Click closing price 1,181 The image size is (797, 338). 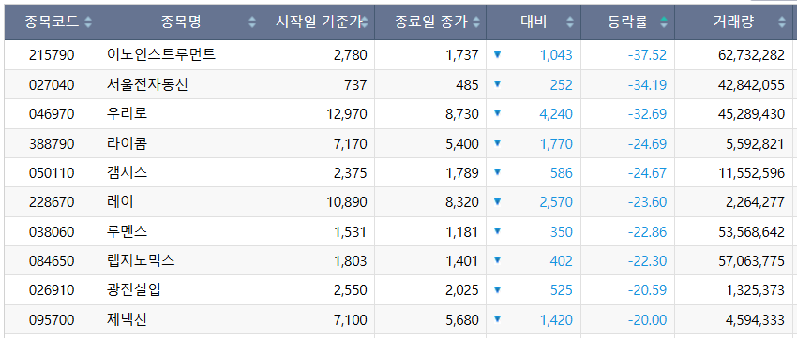pos(462,232)
